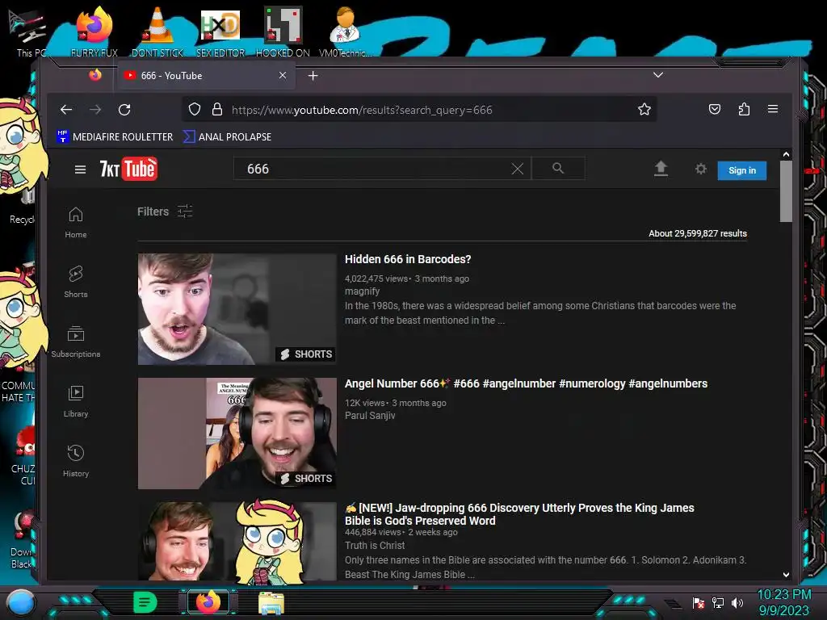Screen dimensions: 827x620
Task: Click the Firefox taskbar button
Action: tap(208, 602)
